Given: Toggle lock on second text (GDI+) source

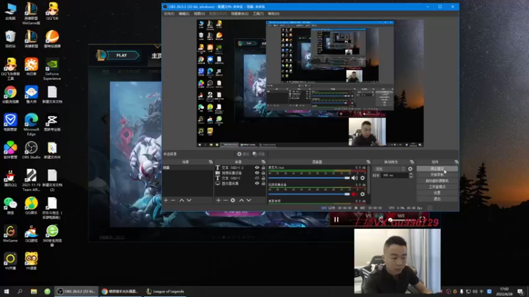Looking at the screenshot, I should point(263,178).
